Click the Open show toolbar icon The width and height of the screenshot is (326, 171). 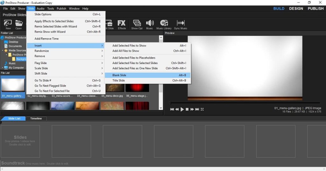(x=19, y=24)
